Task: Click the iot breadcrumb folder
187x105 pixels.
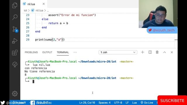Action: tap(25, 10)
